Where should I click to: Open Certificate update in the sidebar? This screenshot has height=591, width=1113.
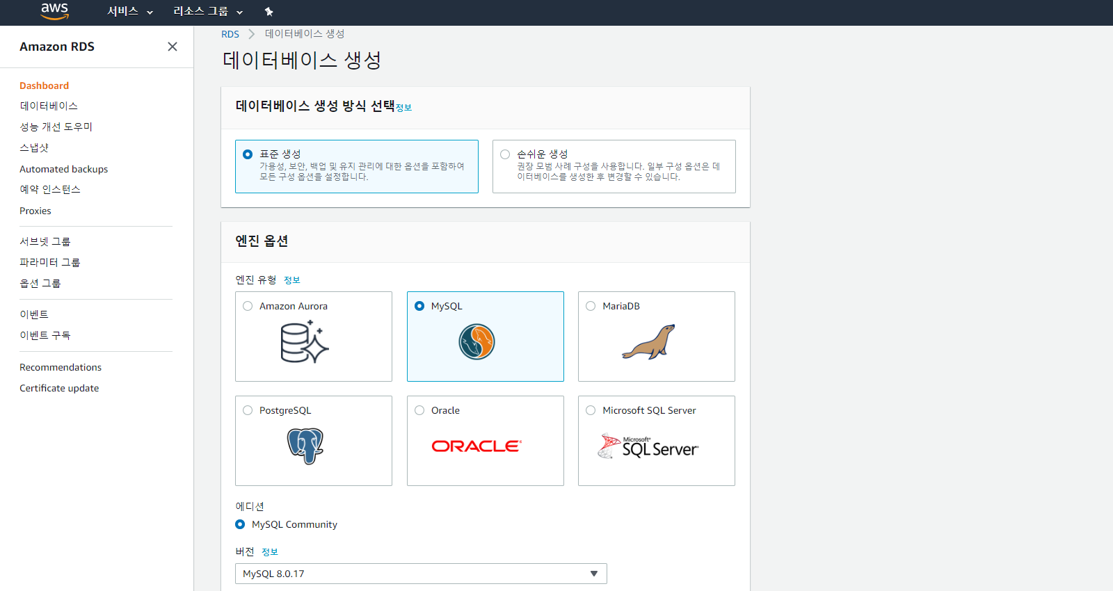point(59,388)
